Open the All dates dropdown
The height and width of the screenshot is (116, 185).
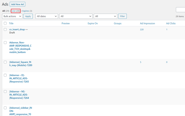[x=47, y=16]
